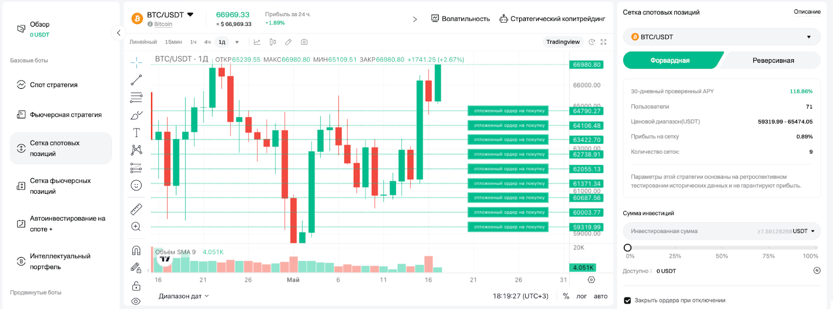Open the chart patterns tool
The width and height of the screenshot is (833, 309).
136,150
